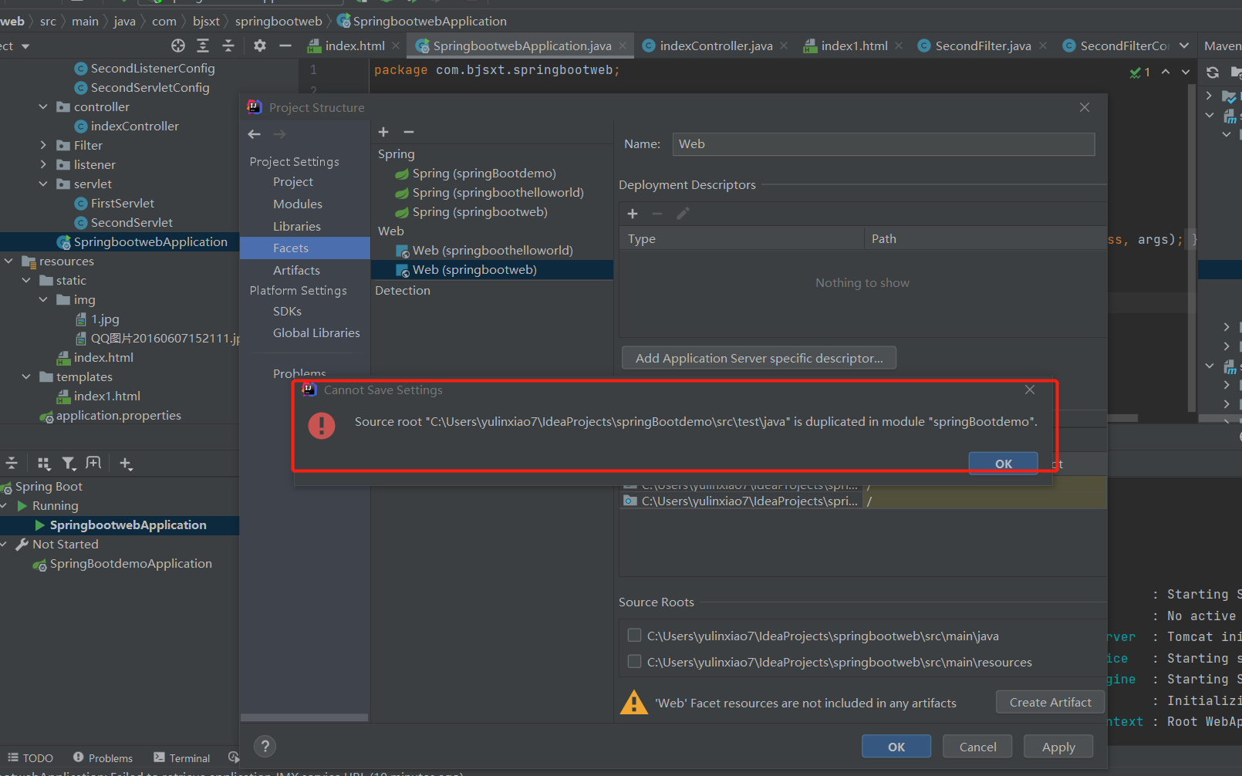Collapse the resources folder
The height and width of the screenshot is (776, 1242).
(x=8, y=261)
